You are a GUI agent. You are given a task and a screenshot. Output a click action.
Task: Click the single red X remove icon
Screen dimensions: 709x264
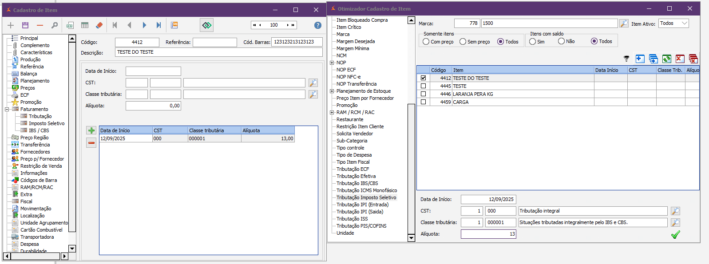tap(680, 59)
